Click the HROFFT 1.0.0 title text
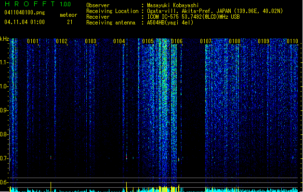This screenshot has height=192, width=303. pyautogui.click(x=38, y=4)
